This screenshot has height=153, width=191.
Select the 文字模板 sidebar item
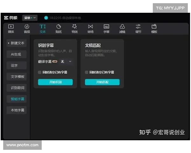pyautogui.click(x=17, y=76)
